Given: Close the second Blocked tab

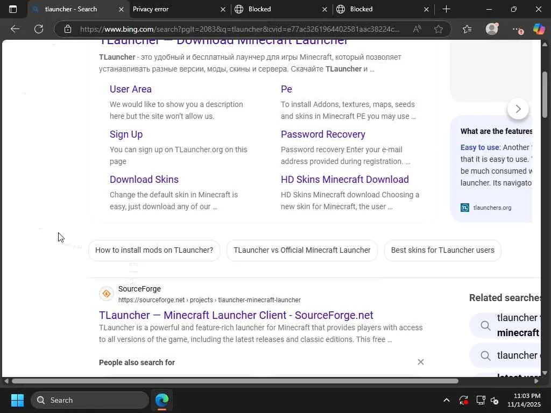Looking at the screenshot, I should tap(426, 10).
